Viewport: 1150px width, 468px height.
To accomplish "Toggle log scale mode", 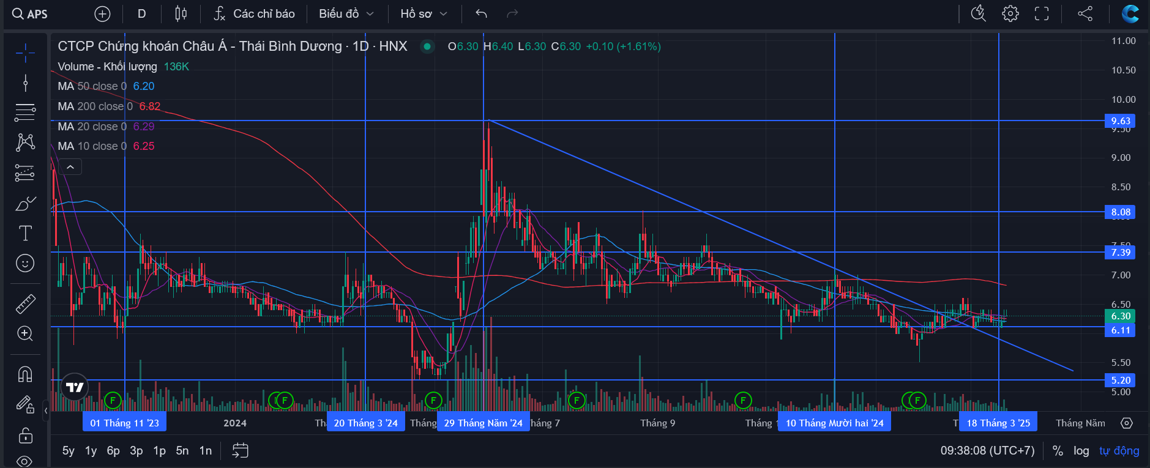I will click(1081, 451).
